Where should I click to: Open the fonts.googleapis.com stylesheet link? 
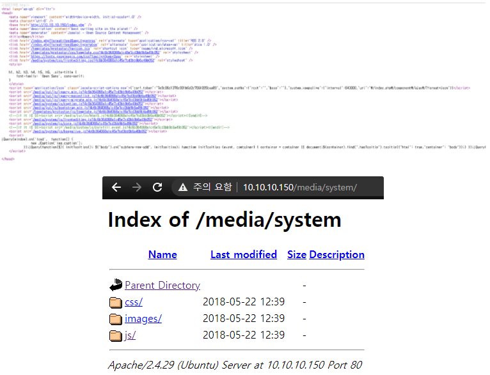coord(75,56)
